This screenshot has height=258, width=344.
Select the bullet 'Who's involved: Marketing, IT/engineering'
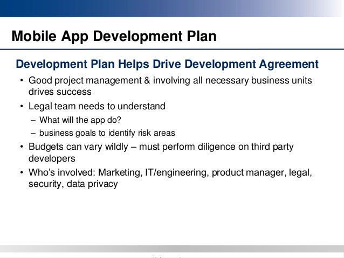click(x=118, y=172)
